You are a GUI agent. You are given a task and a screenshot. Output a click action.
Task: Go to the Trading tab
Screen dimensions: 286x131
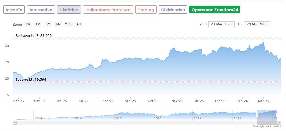pos(146,10)
